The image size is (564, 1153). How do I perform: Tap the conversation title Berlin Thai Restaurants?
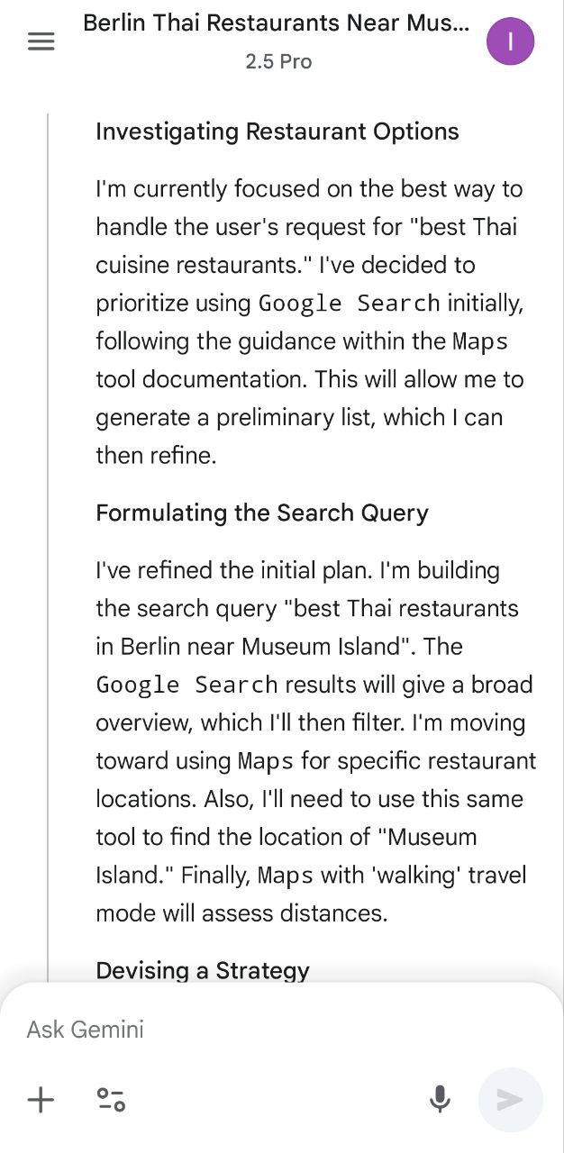(276, 23)
